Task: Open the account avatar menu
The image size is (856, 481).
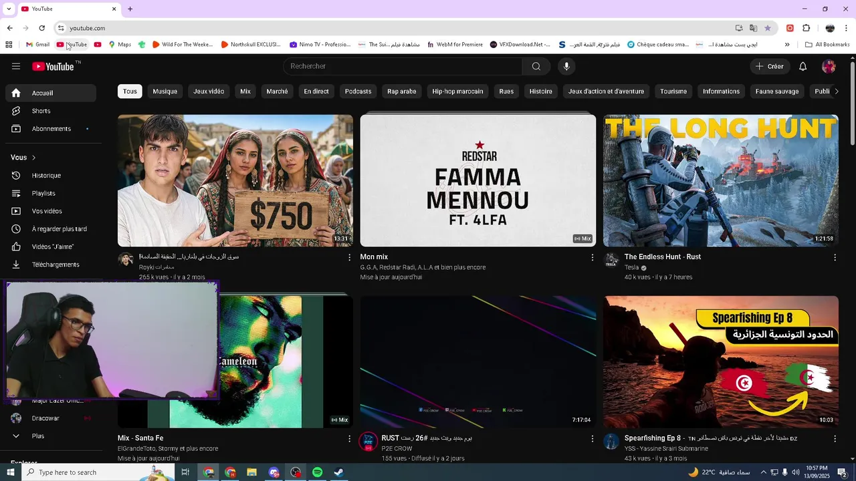Action: 829,66
